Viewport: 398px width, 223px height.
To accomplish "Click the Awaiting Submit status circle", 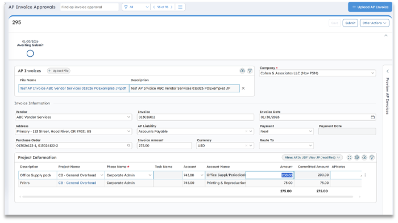I will (30, 53).
